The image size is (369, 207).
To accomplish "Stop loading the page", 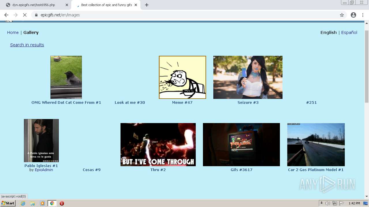I will 25,15.
